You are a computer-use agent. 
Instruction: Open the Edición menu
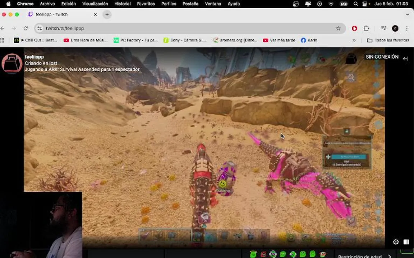[69, 4]
